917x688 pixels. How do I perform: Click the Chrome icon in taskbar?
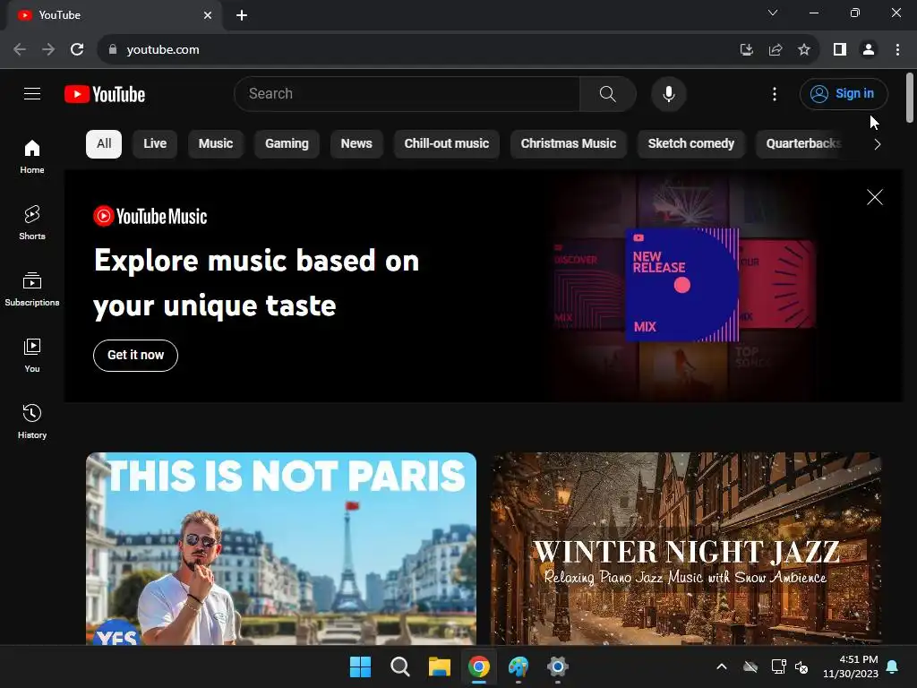(x=479, y=666)
